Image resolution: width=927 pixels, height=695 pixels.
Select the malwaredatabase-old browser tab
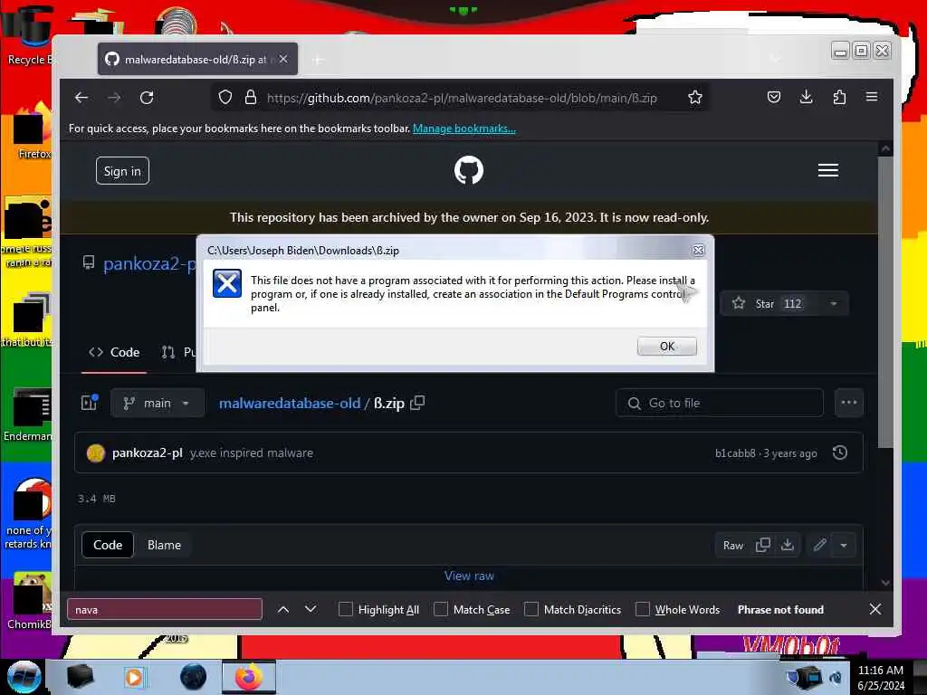tap(197, 59)
